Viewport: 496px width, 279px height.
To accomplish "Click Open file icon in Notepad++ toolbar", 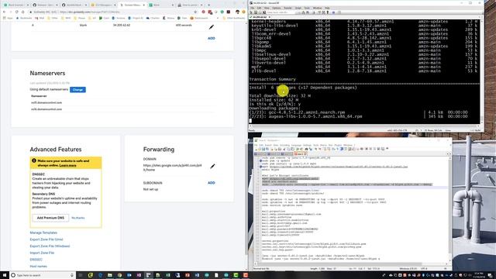I will tap(260, 149).
